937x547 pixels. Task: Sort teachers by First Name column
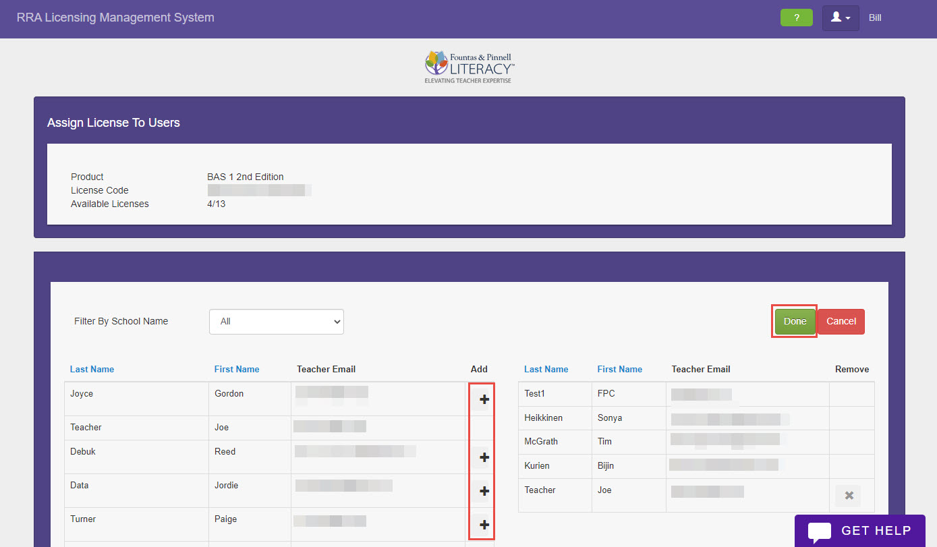tap(236, 369)
